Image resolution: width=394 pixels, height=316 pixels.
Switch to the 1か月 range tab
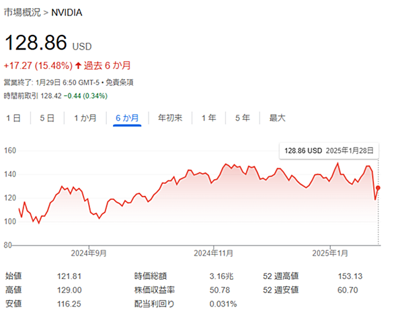pyautogui.click(x=85, y=118)
